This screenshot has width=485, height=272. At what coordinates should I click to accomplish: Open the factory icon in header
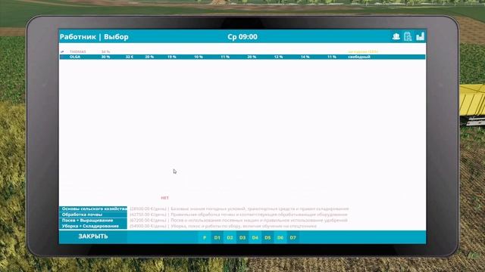click(x=420, y=37)
